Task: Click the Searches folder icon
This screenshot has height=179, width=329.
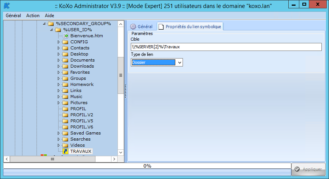Action: click(x=65, y=139)
